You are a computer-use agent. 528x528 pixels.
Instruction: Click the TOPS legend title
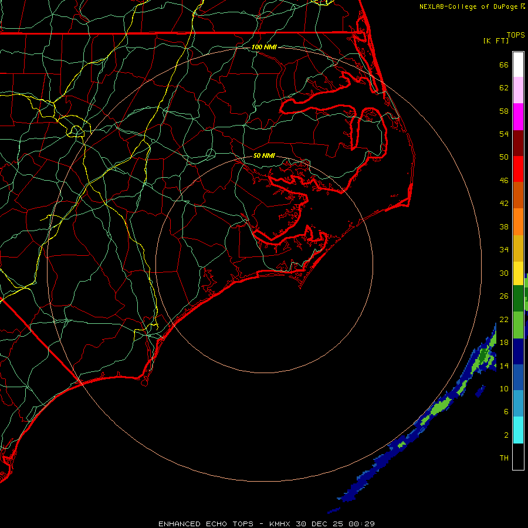(x=516, y=35)
